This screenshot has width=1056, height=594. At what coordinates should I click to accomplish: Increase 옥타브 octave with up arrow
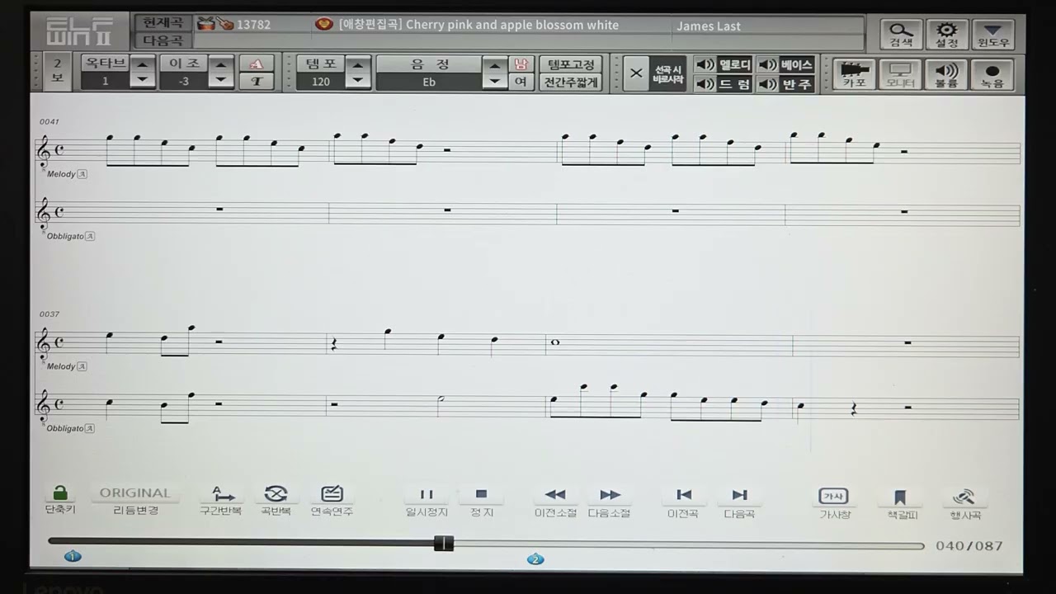coord(143,64)
